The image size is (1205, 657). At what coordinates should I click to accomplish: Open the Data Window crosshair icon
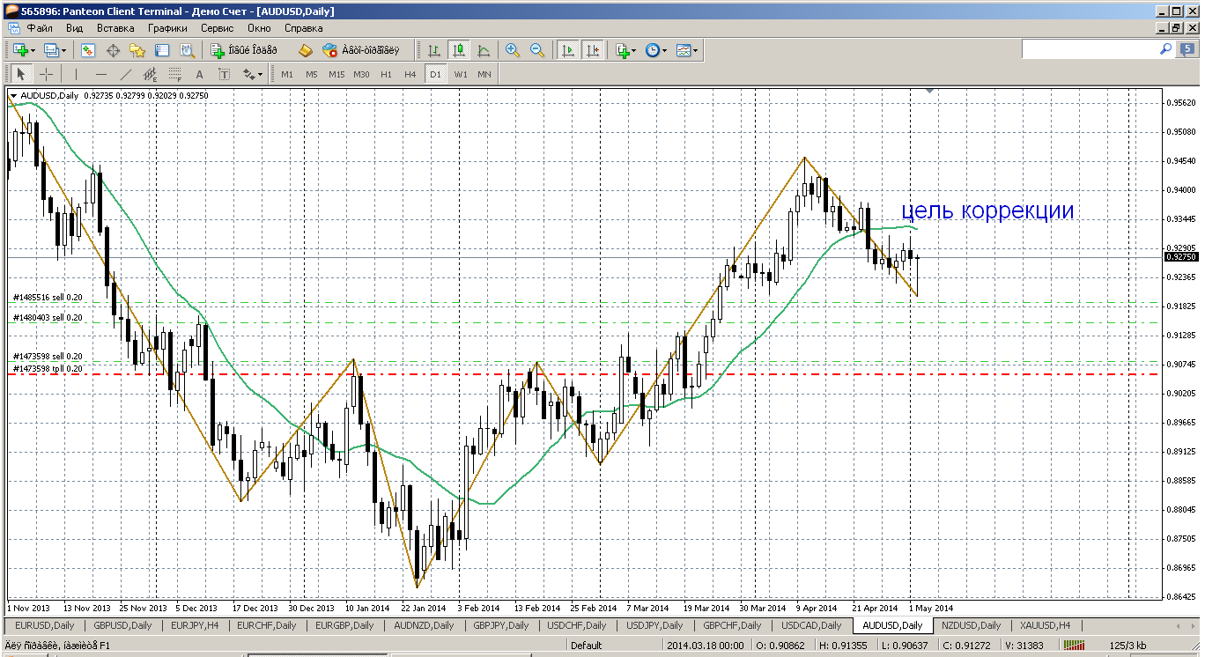pos(113,50)
